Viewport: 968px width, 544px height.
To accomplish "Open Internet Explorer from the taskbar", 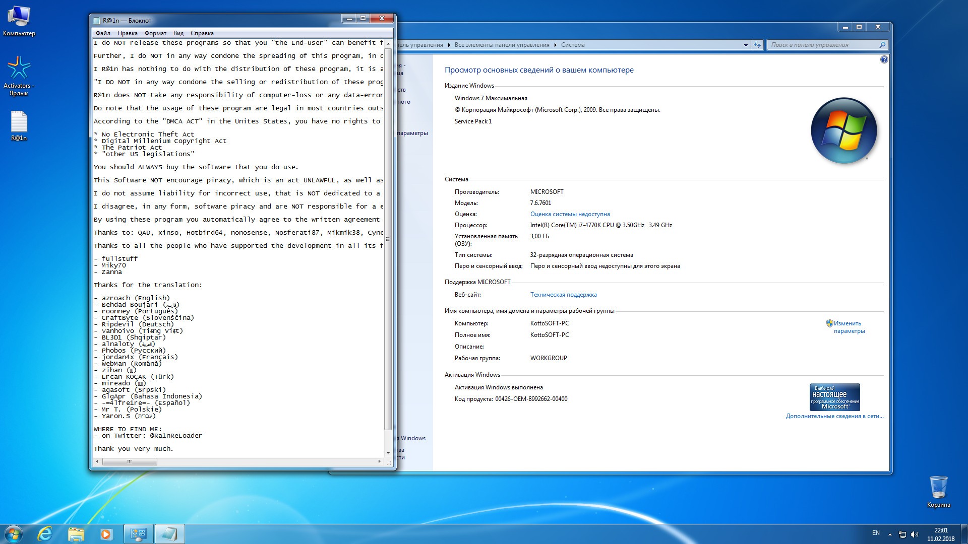I will click(x=45, y=534).
